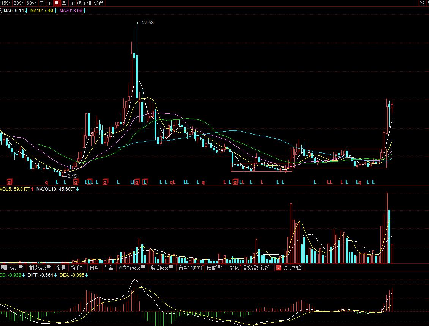The image size is (429, 326).
Task: Switch to the 市盈率(ttm) indicator
Action: click(190, 268)
